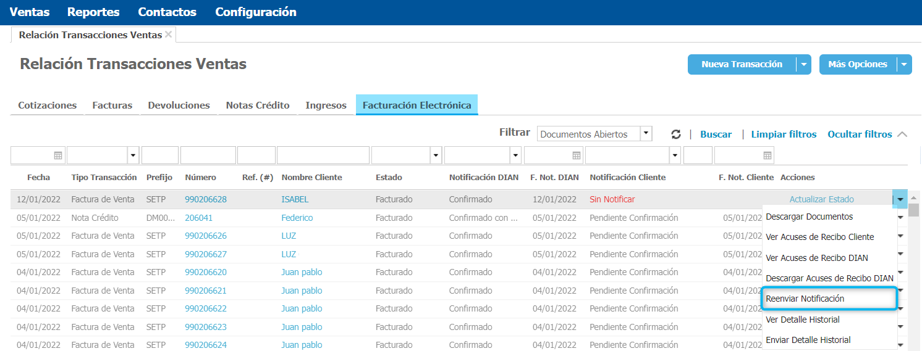The height and width of the screenshot is (351, 922).
Task: Switch to the Notas Crédito tab
Action: point(258,105)
